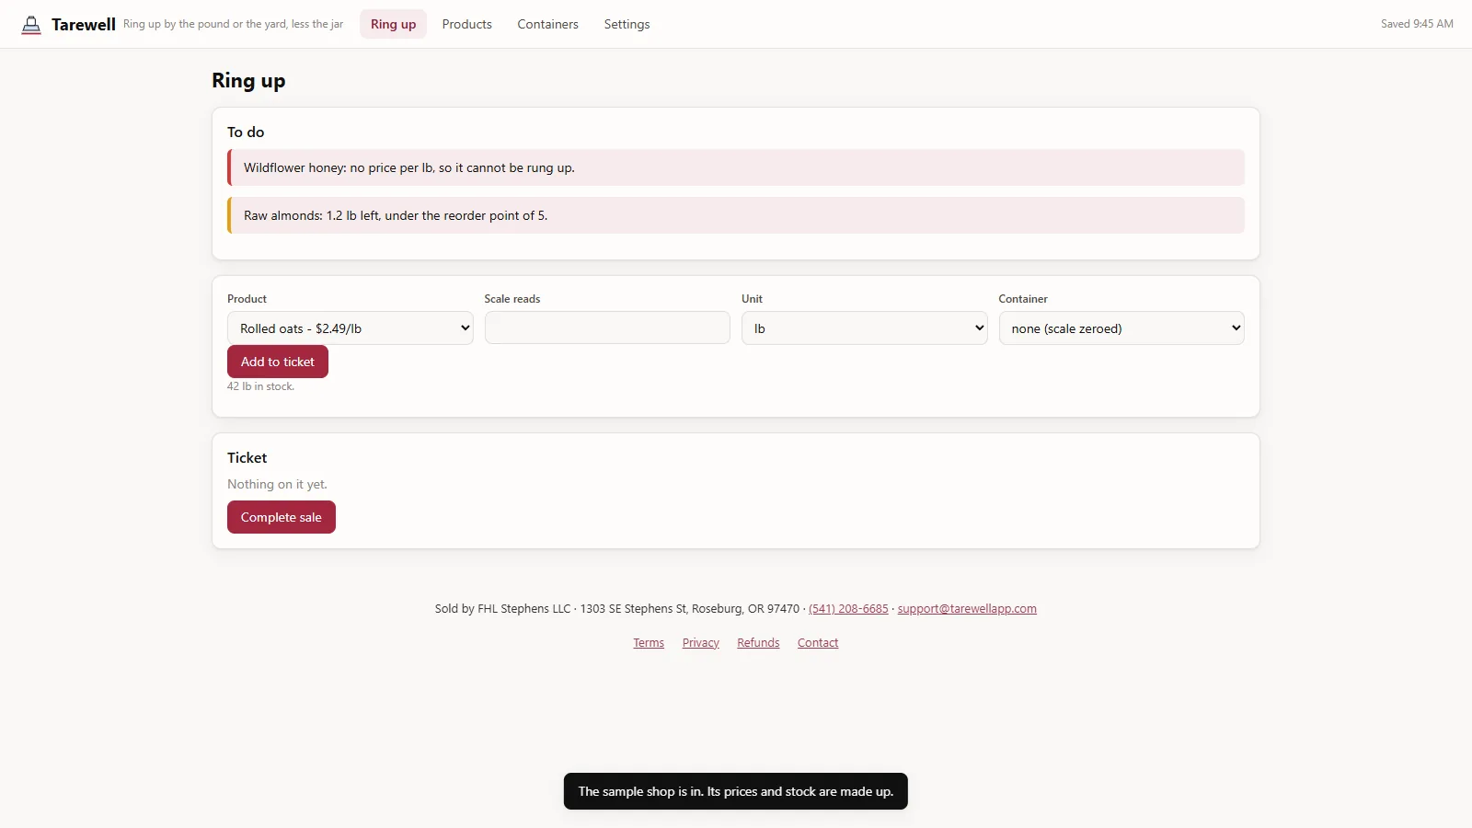Screen dimensions: 1472x828
Task: Follow the Refunds link
Action: click(x=758, y=643)
